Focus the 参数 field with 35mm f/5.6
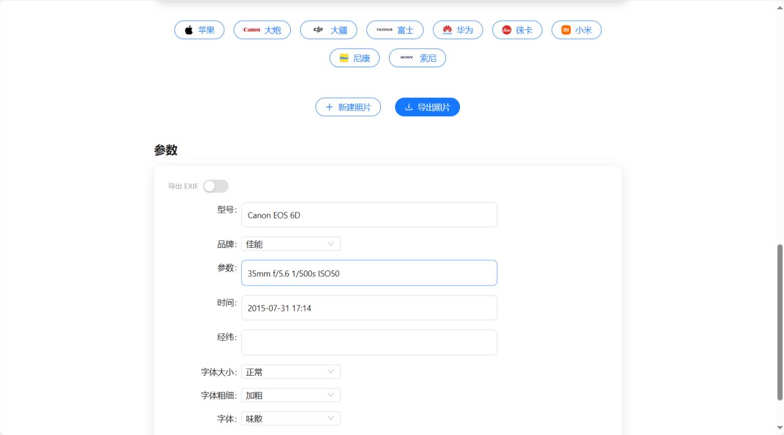This screenshot has height=435, width=784. click(x=369, y=273)
